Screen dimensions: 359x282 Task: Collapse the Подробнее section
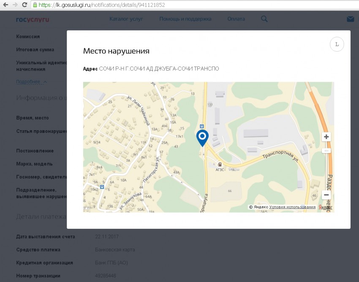tap(31, 82)
